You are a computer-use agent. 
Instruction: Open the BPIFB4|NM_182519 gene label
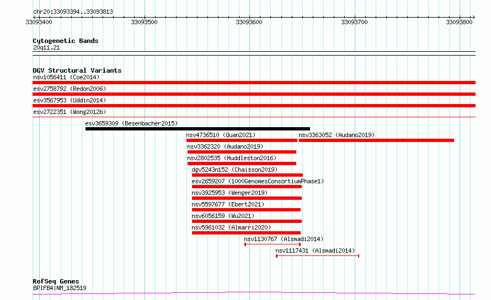[x=60, y=288]
